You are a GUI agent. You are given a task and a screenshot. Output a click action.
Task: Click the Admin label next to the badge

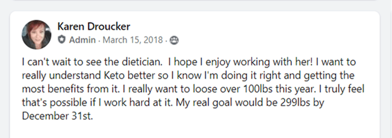pyautogui.click(x=82, y=40)
